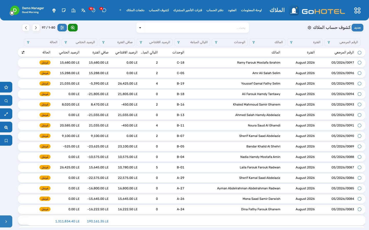Select row OS/2026/0095 checkbox
Viewport: 369px width, 230px height.
tap(360, 84)
